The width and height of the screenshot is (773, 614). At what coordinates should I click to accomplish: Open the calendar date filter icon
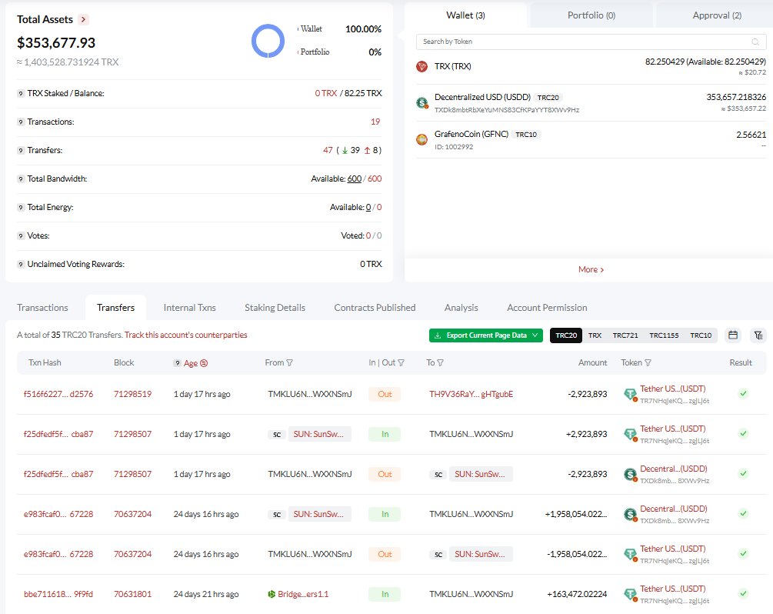(733, 335)
